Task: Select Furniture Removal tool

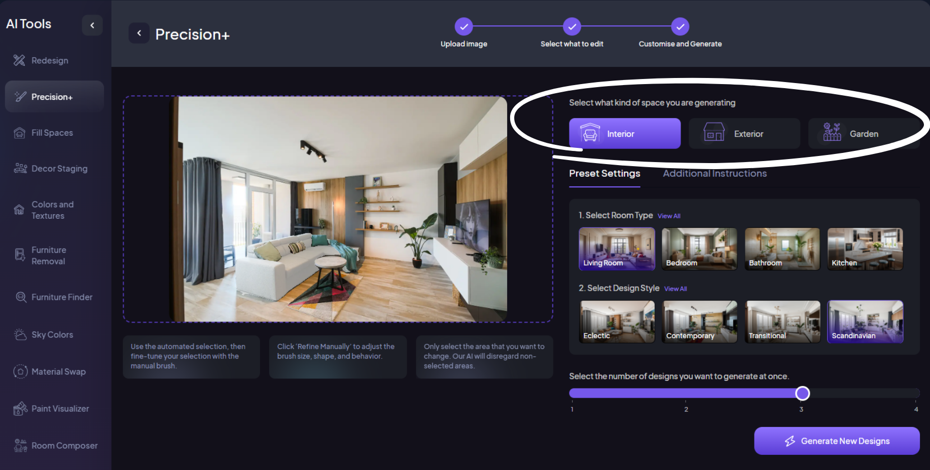Action: [49, 256]
